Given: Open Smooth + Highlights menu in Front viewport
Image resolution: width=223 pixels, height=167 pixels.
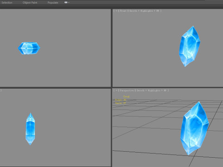Looking at the screenshot, I should pyautogui.click(x=144, y=11).
